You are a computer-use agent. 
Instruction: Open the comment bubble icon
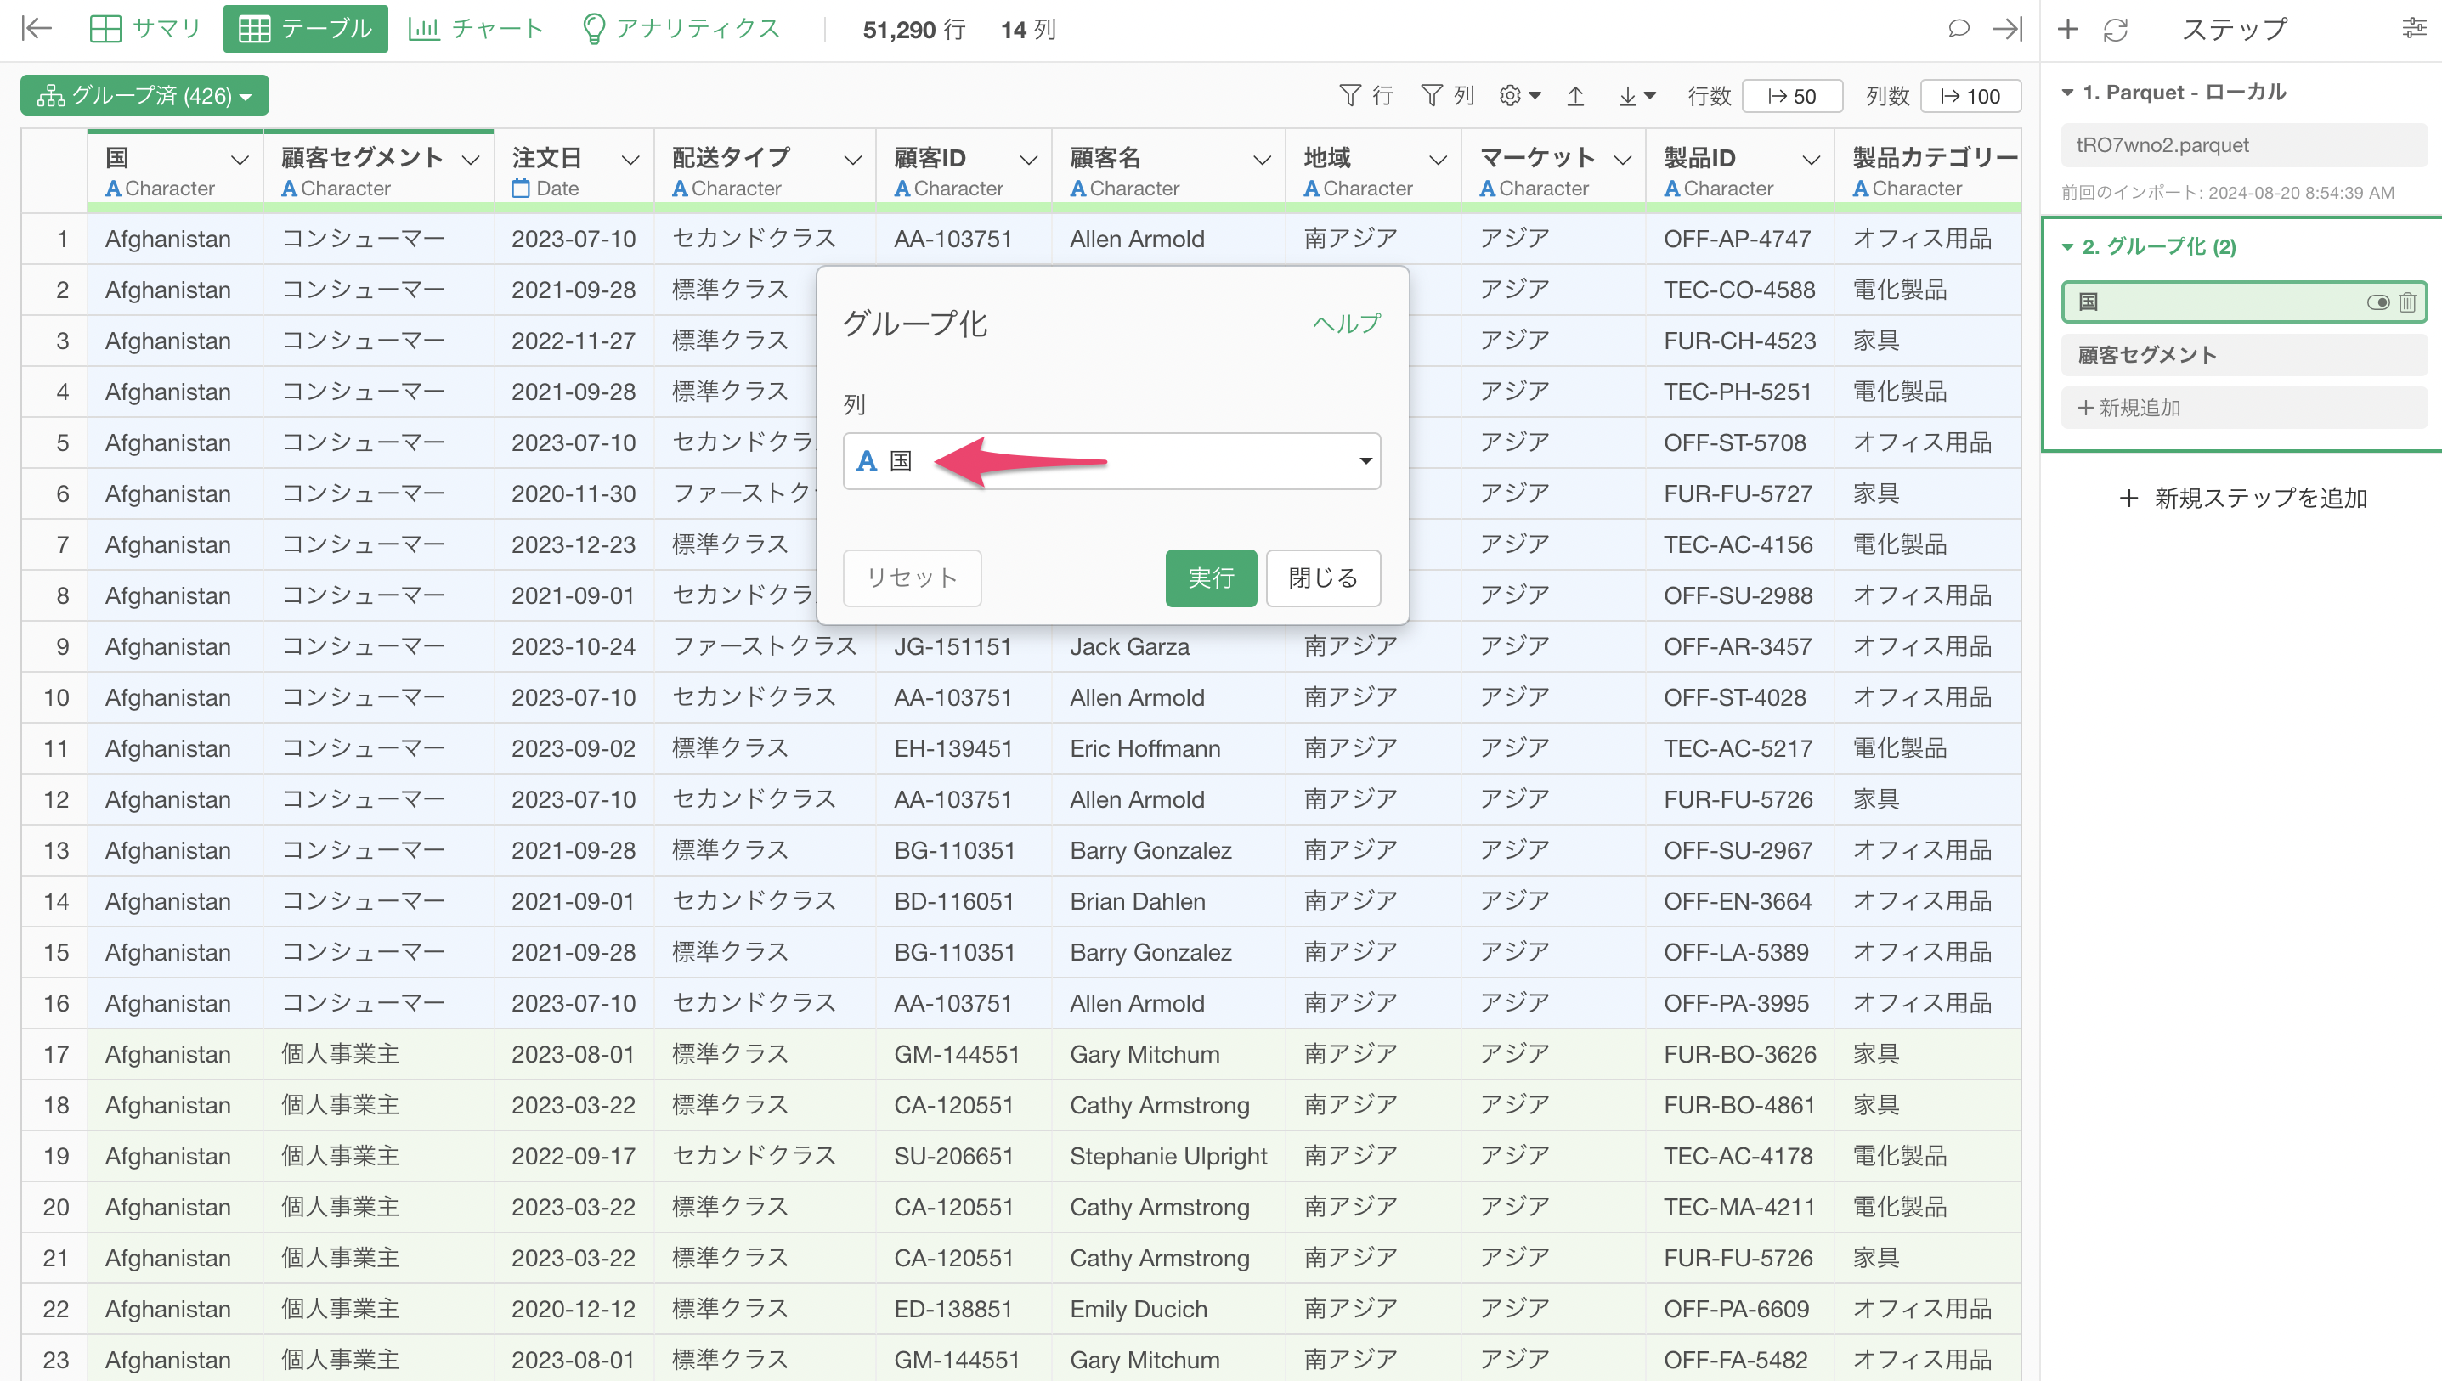[x=1959, y=29]
